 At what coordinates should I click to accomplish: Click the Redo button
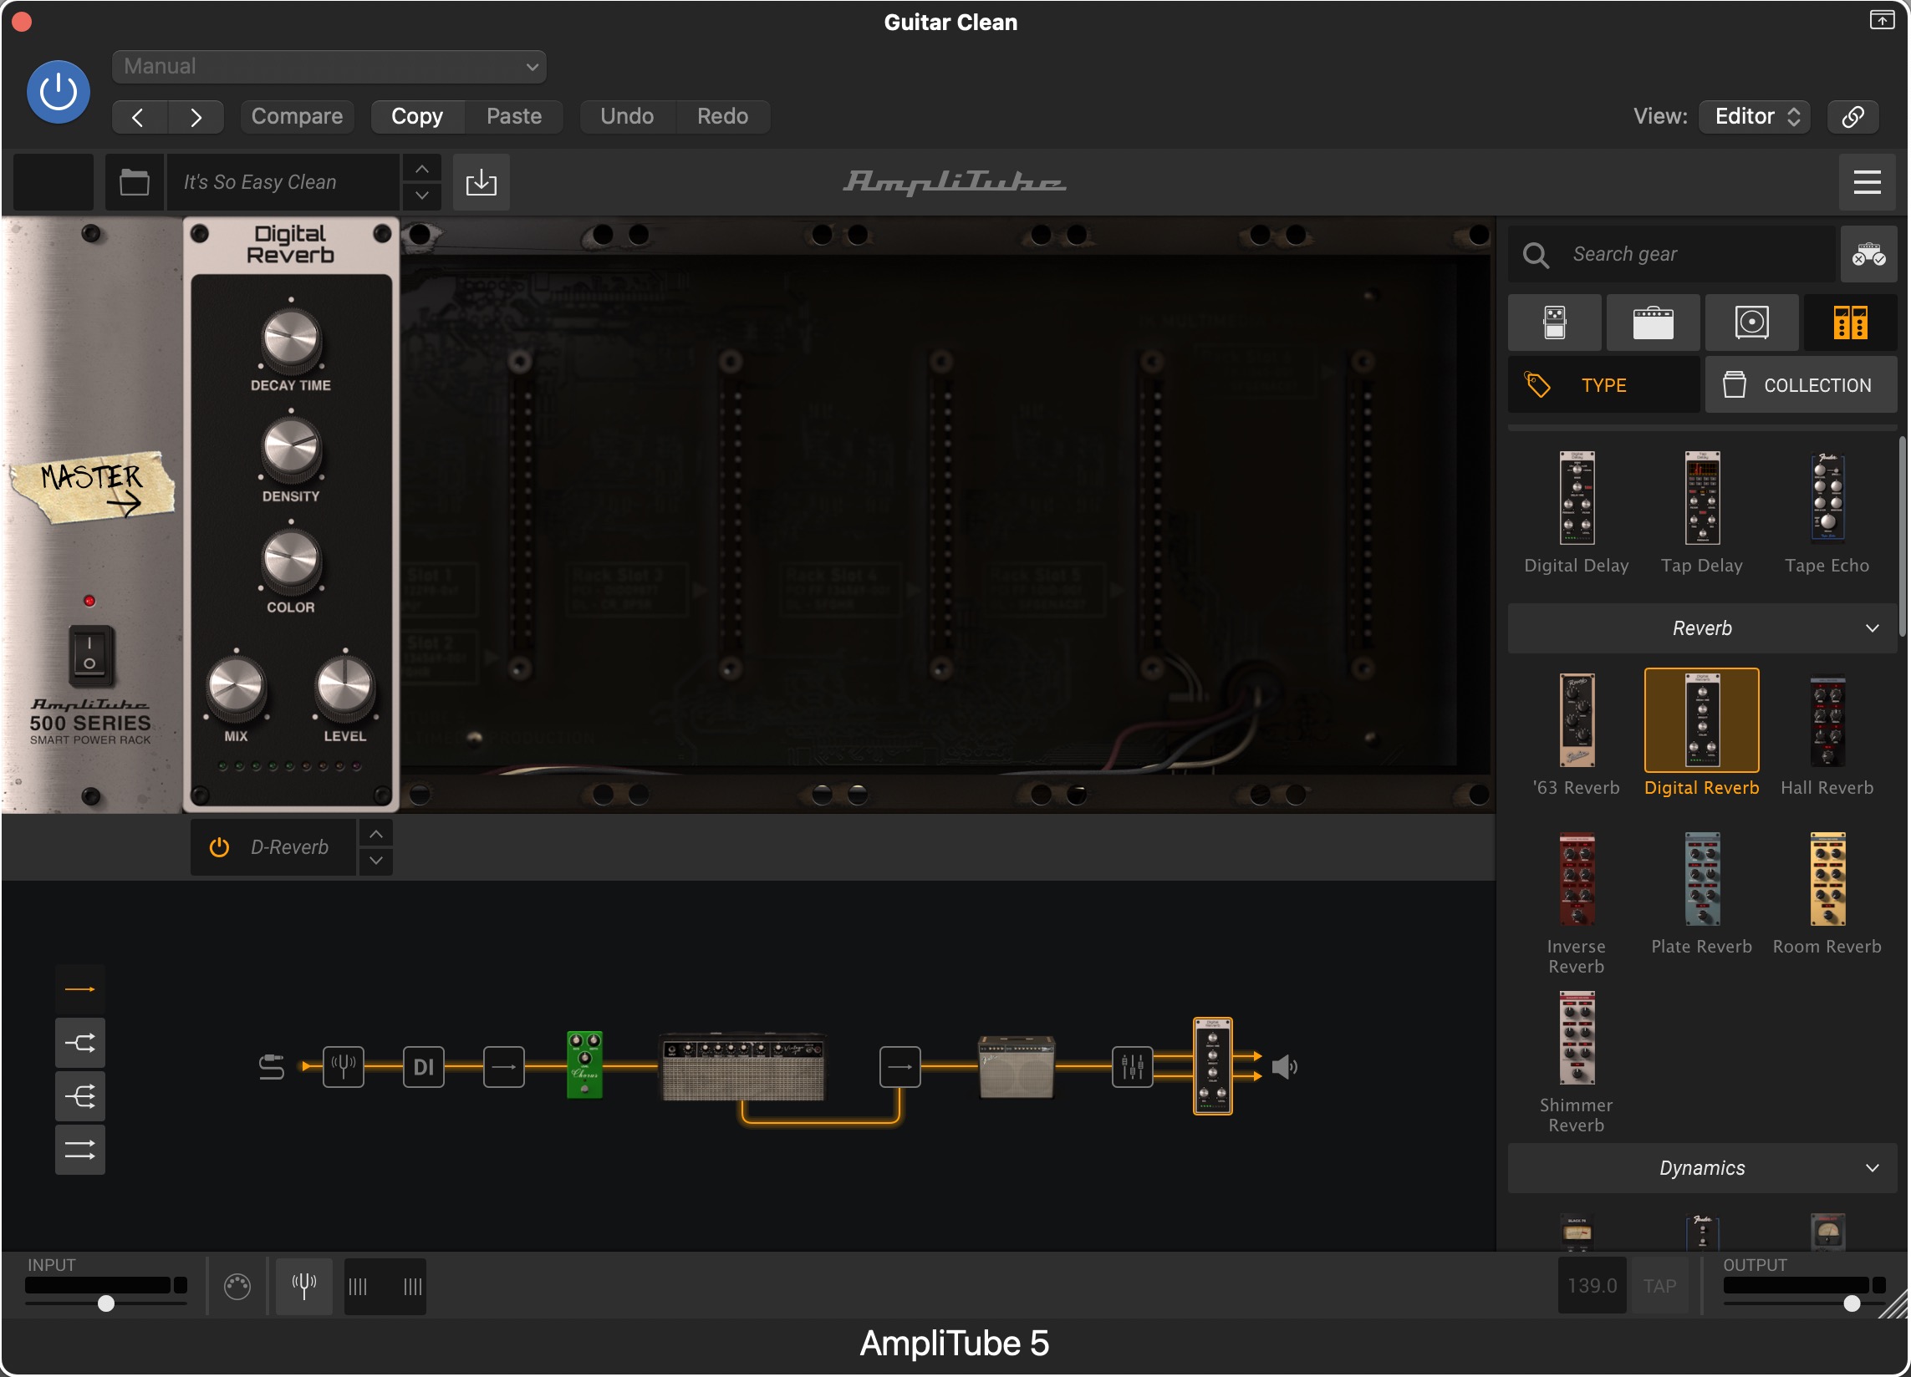click(x=722, y=116)
